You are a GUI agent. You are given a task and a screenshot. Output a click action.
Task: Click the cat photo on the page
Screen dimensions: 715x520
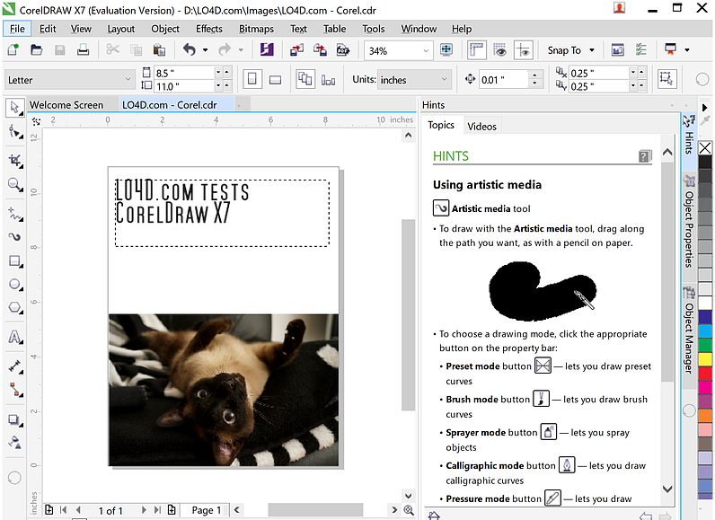(224, 390)
